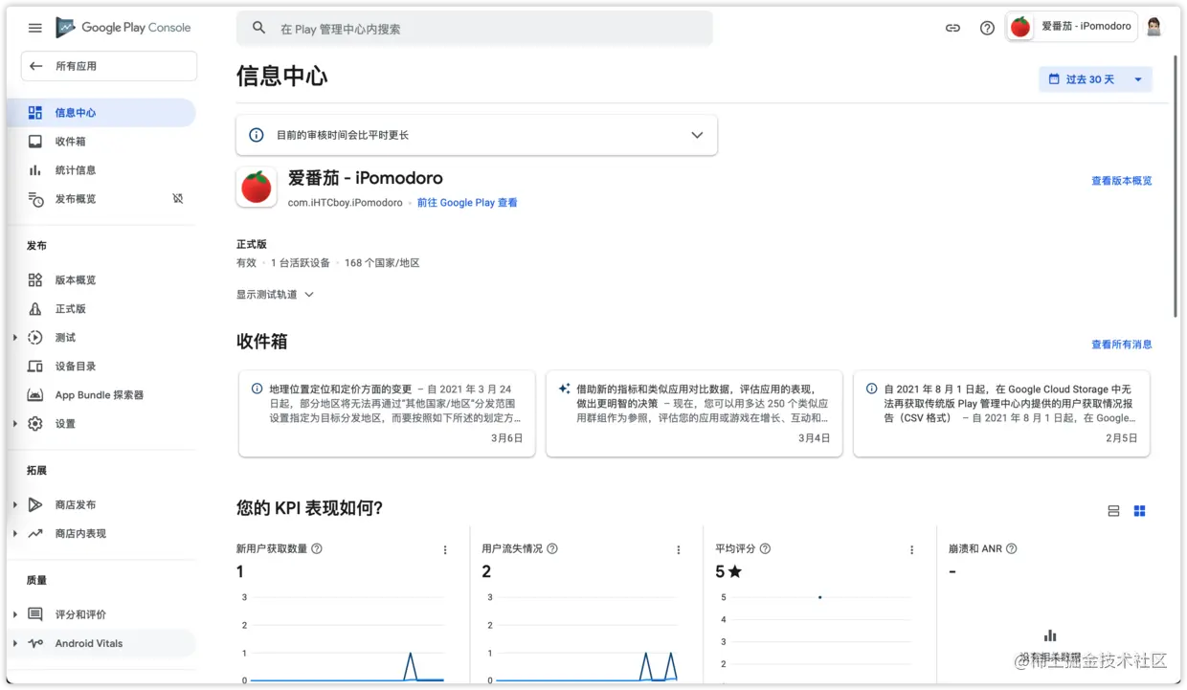Click the 评分和评价 reviews icon
This screenshot has width=1187, height=690.
[x=35, y=615]
